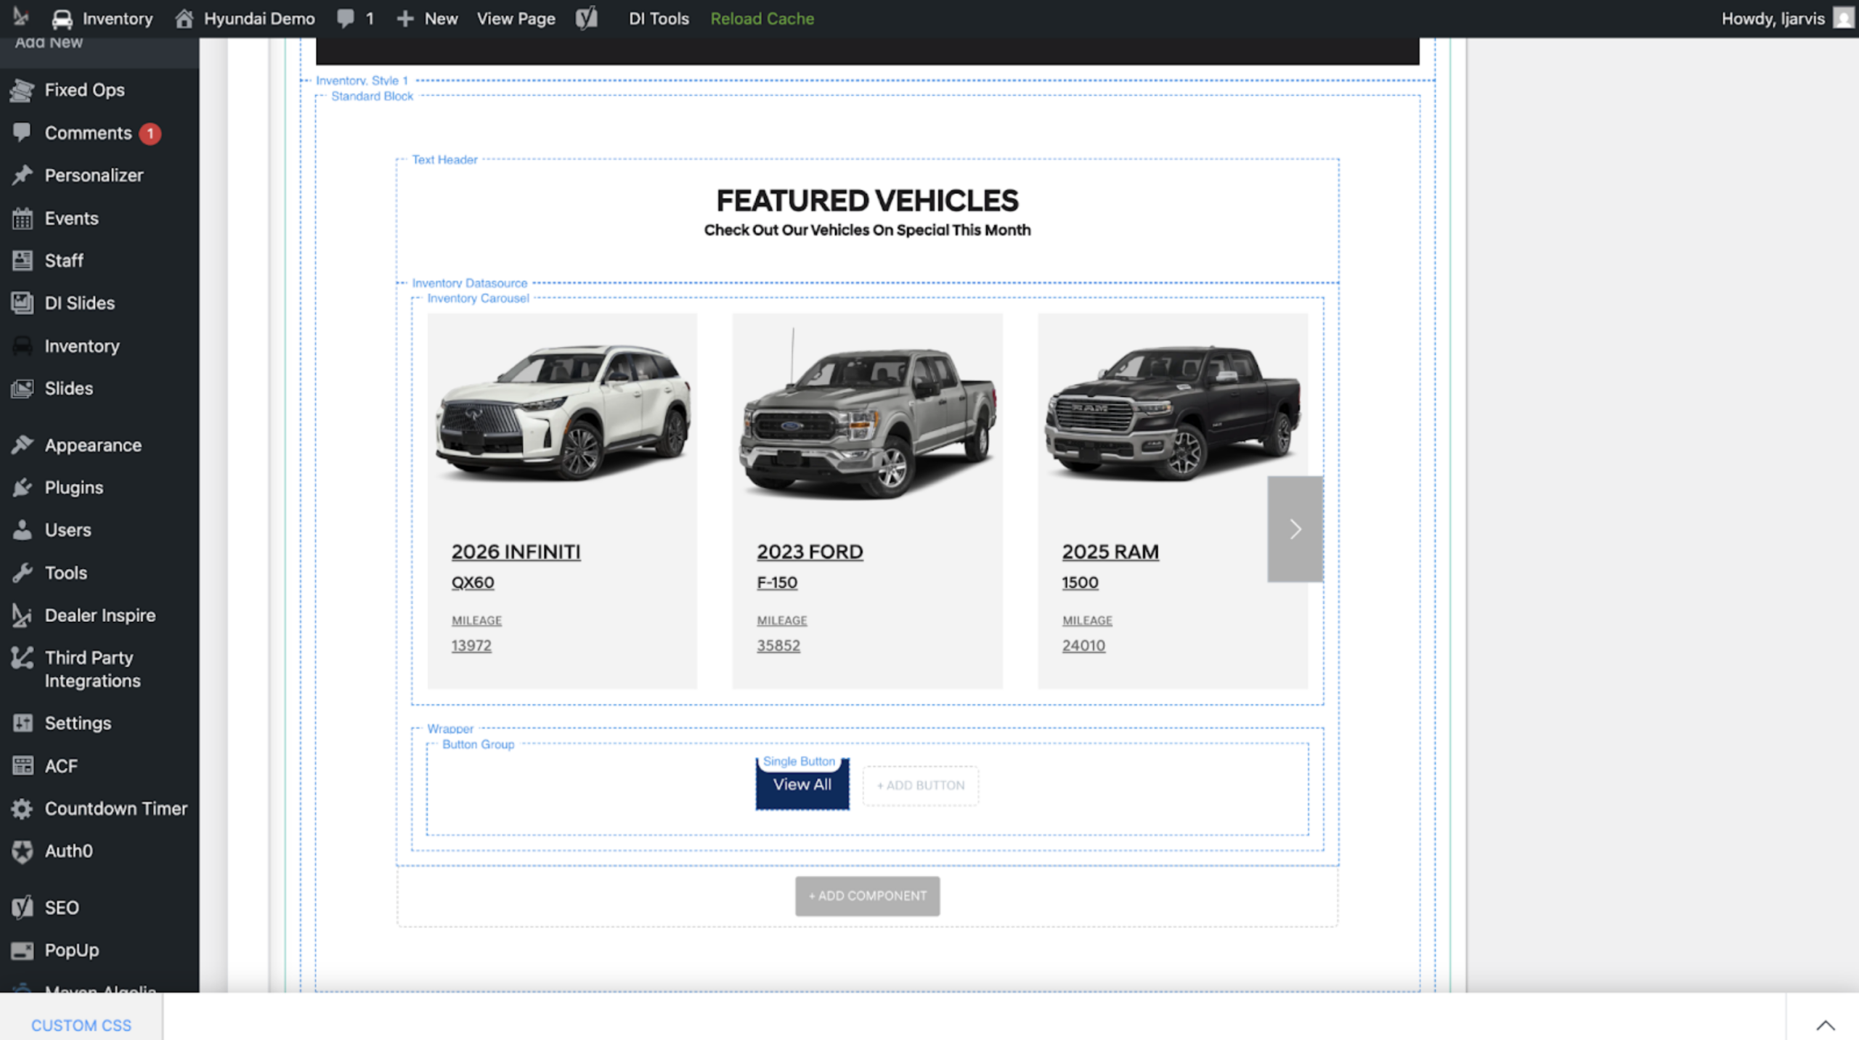Screen dimensions: 1859x1040
Task: Advance the inventory carousel with the next arrow
Action: (x=1295, y=528)
